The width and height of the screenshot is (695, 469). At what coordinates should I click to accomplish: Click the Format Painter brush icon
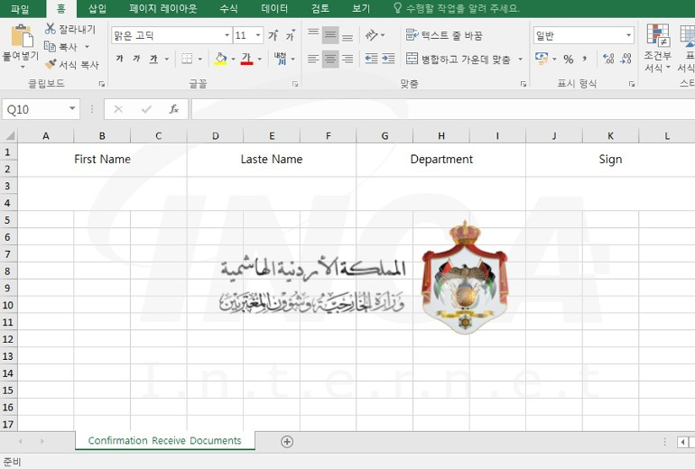tap(50, 64)
